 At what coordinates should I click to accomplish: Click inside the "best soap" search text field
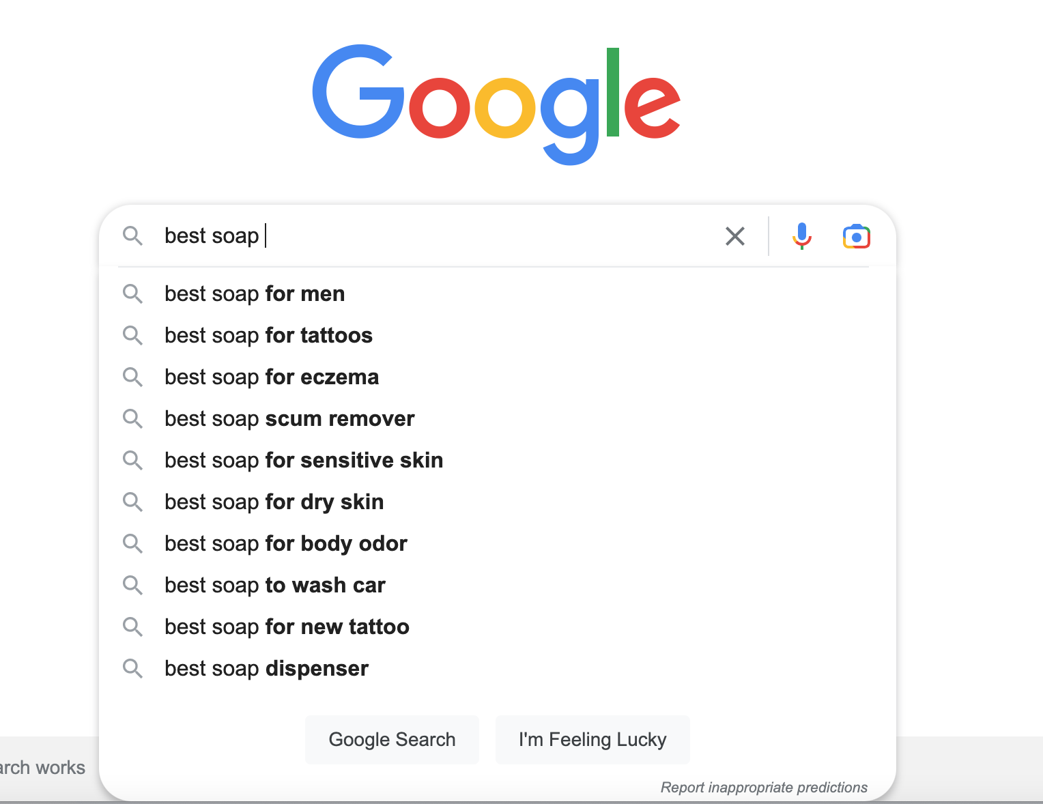pyautogui.click(x=437, y=236)
